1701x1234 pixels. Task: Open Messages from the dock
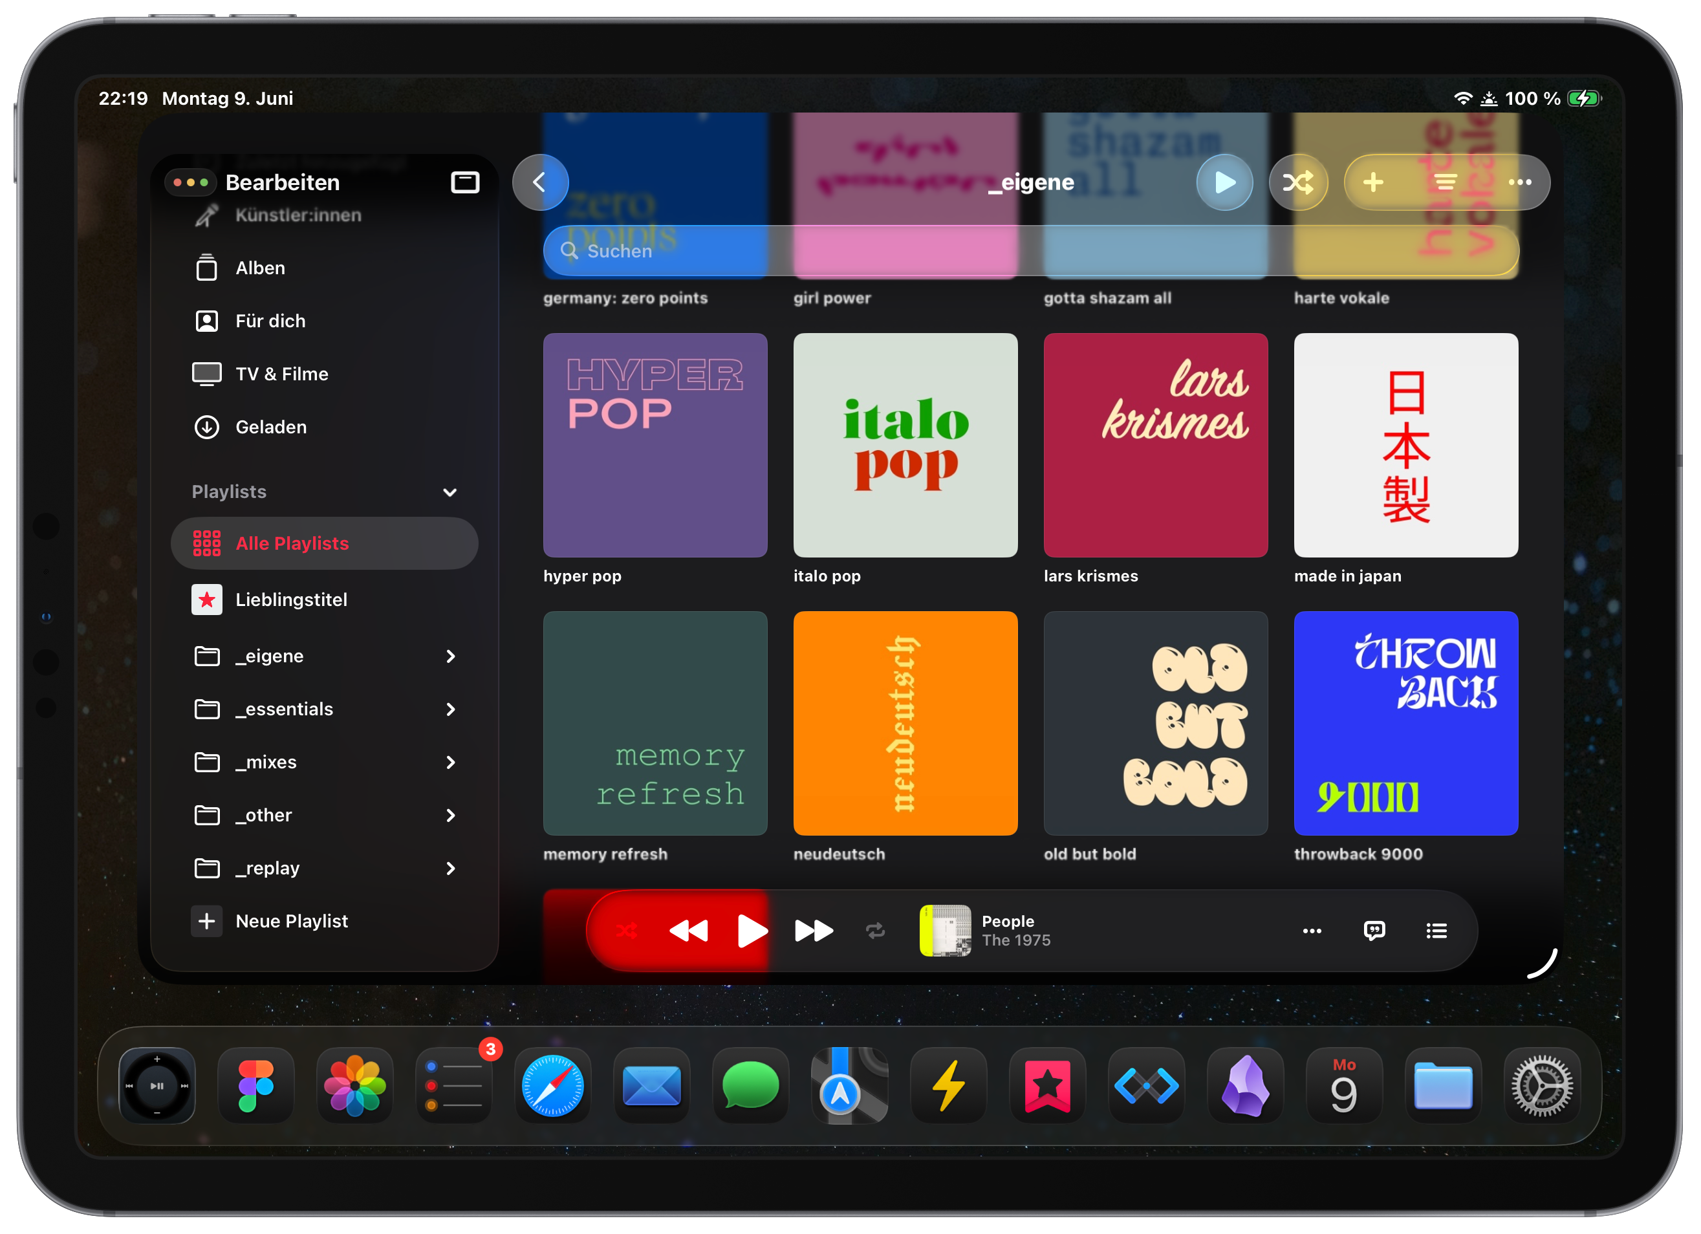tap(751, 1087)
